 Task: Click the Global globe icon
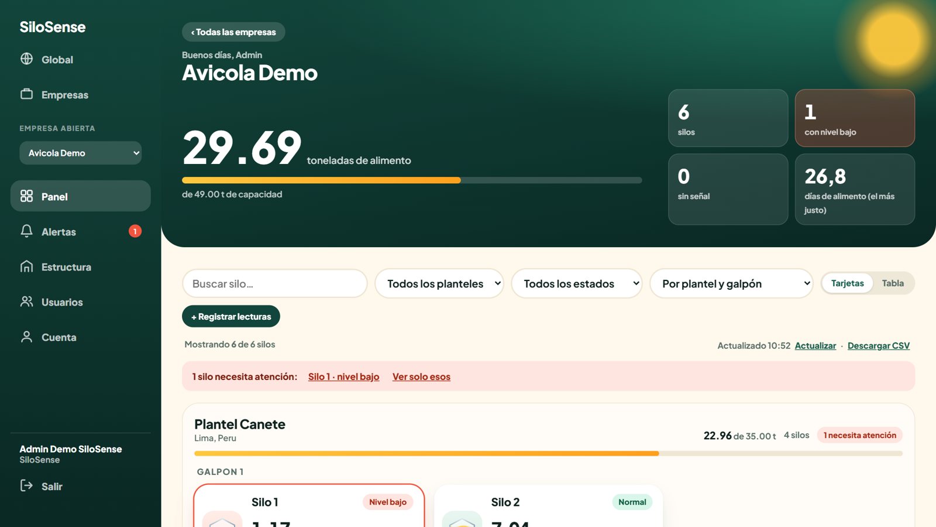click(26, 59)
